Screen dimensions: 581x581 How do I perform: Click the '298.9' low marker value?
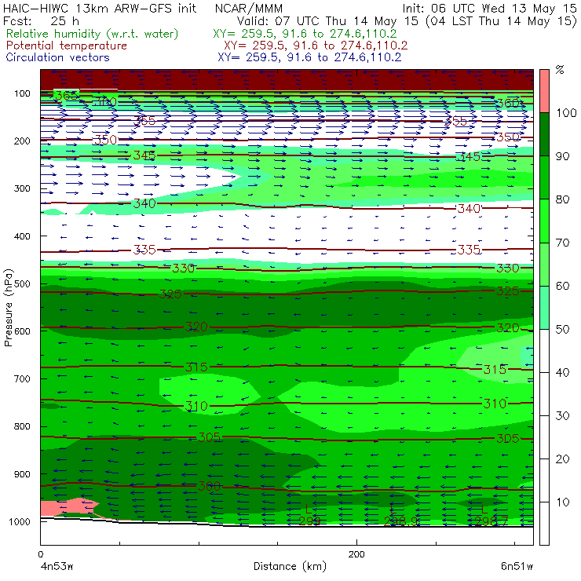tap(401, 521)
